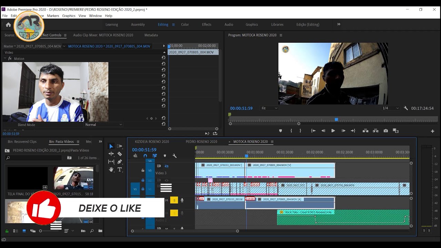The width and height of the screenshot is (441, 248).
Task: Select the Selection tool arrow
Action: coord(111,146)
